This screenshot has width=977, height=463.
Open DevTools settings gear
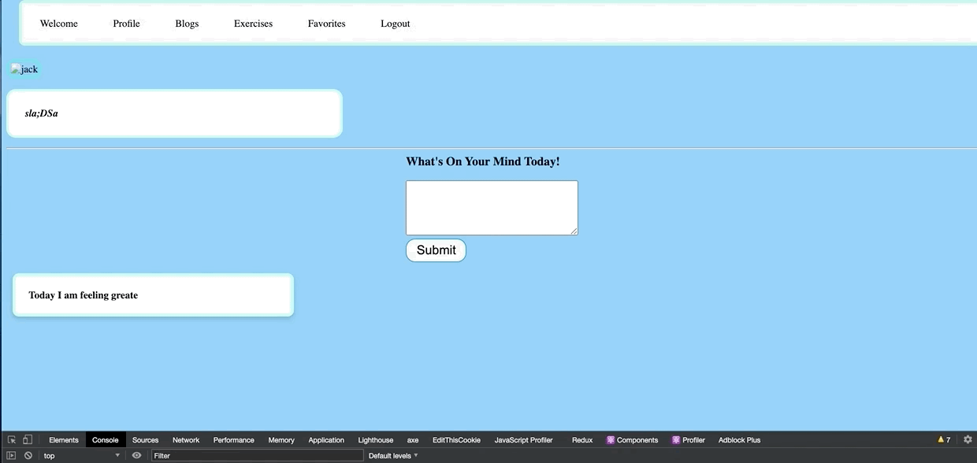pos(968,440)
